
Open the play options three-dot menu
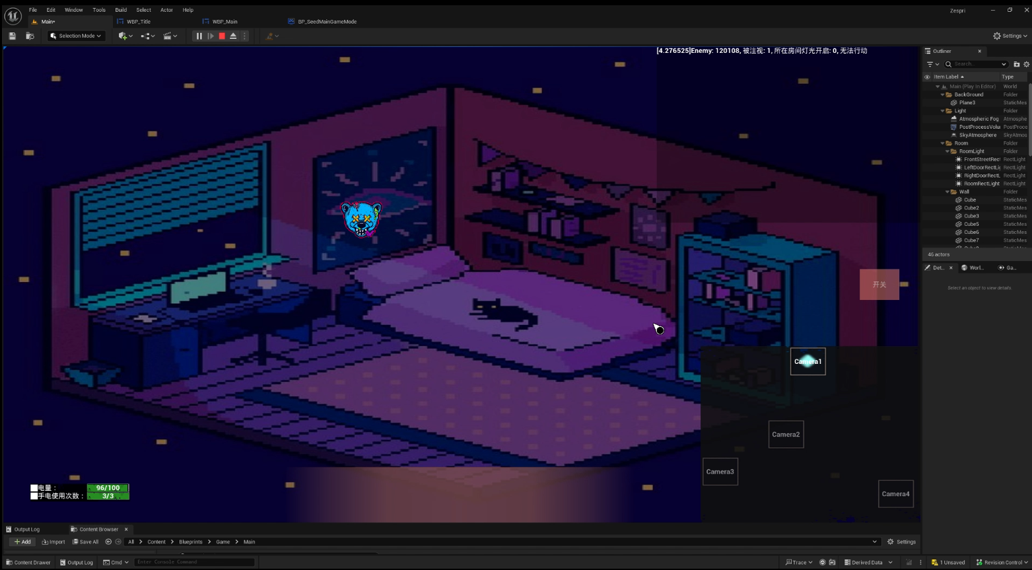pos(244,36)
